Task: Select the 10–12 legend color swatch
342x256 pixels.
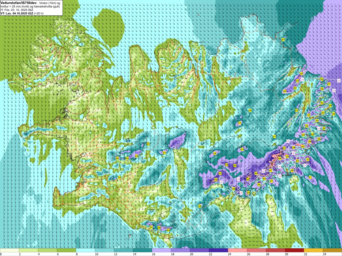Action: click(x=104, y=250)
